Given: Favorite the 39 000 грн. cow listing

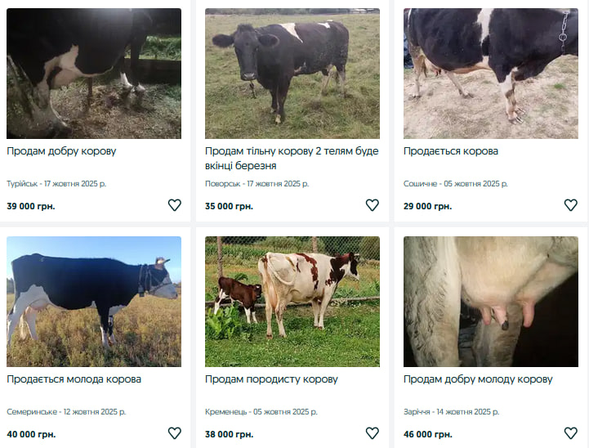Looking at the screenshot, I should click(174, 205).
